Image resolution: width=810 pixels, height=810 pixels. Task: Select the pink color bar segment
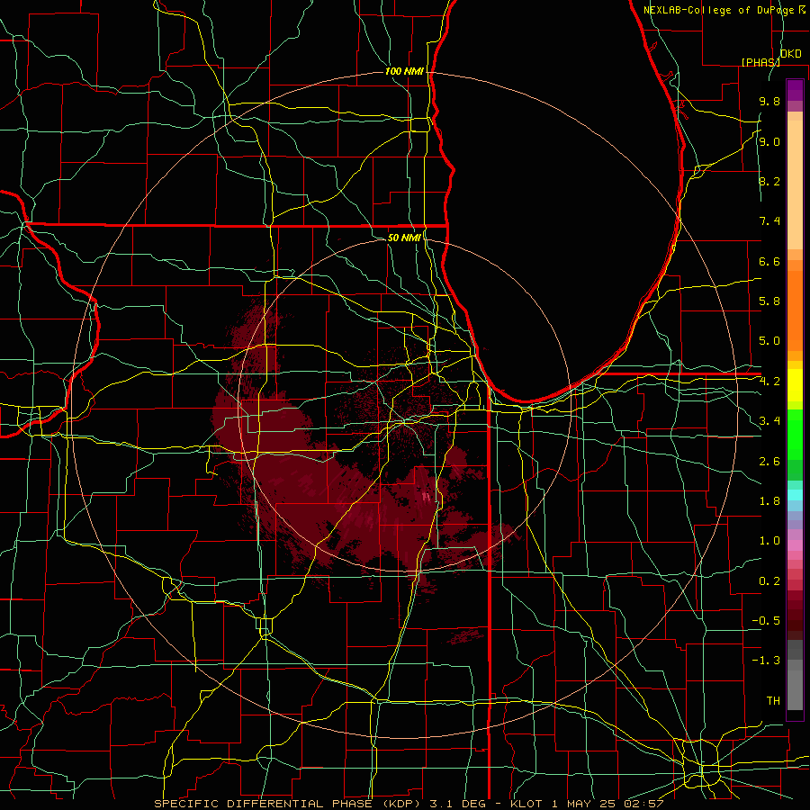(795, 545)
